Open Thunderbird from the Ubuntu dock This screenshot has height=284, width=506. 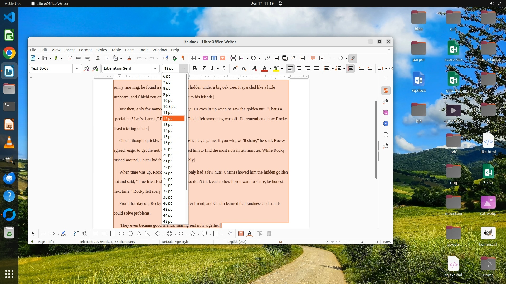tap(9, 178)
